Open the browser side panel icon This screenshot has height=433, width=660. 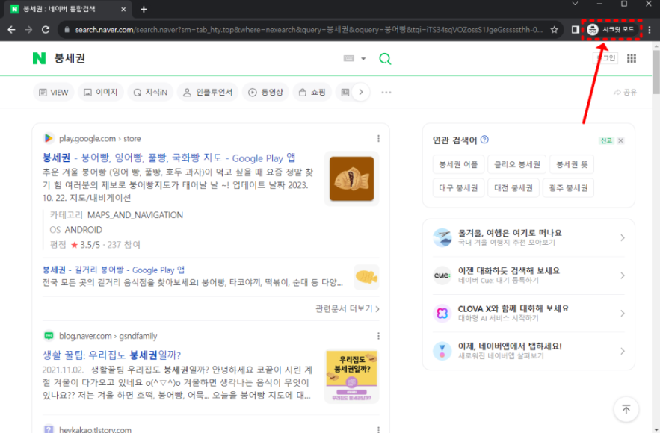point(575,29)
